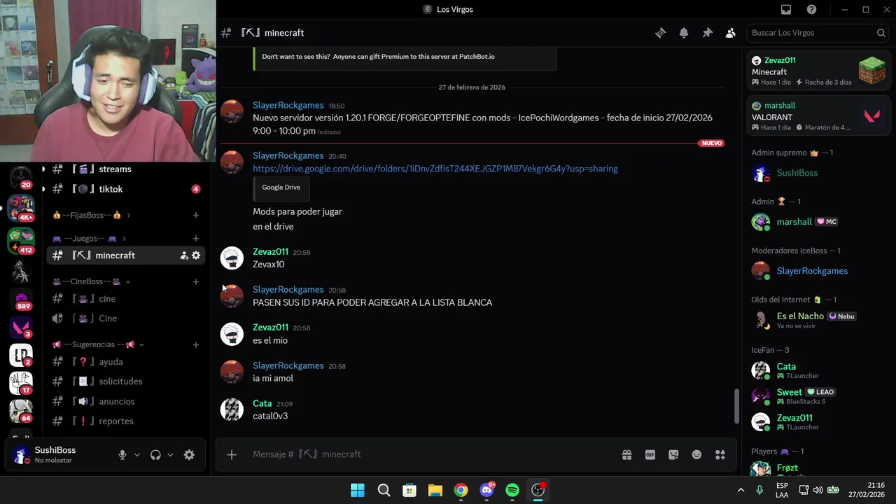Open the ayuda channel

click(x=125, y=362)
